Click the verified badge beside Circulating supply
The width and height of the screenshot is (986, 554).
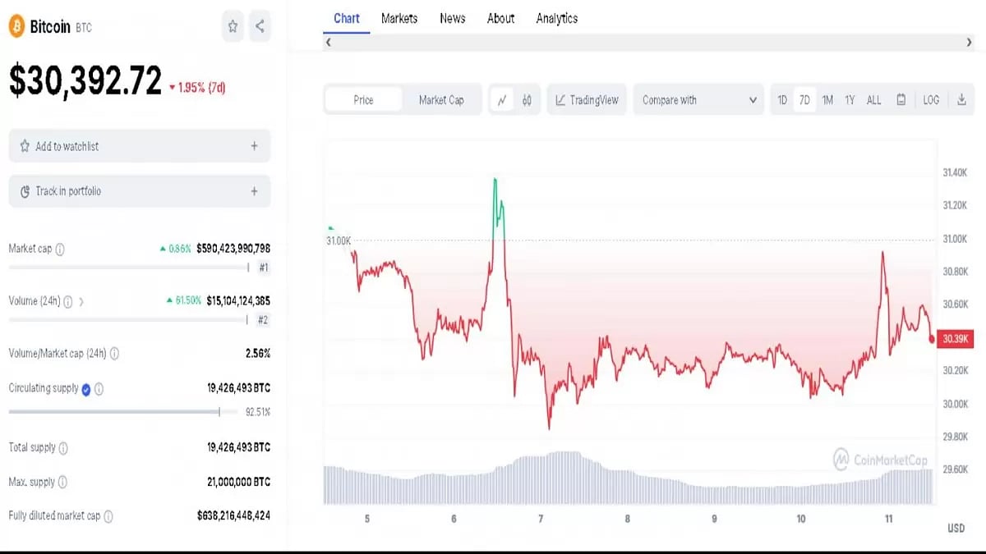point(85,388)
